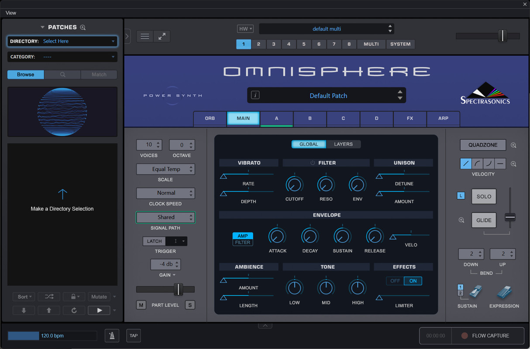Zoom into Velocity curve magnifier icon
Image resolution: width=530 pixels, height=349 pixels.
tap(513, 164)
